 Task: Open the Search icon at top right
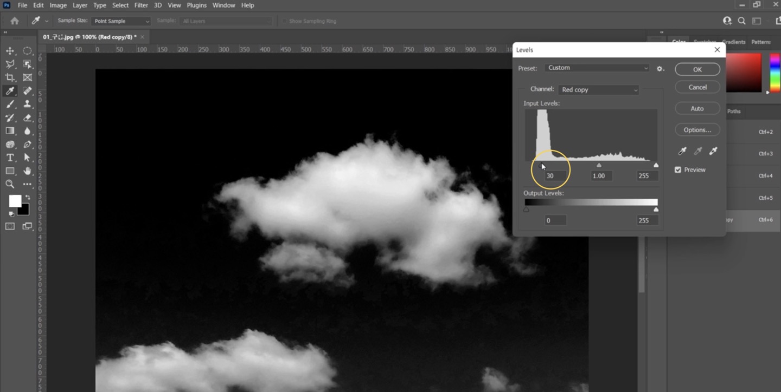pyautogui.click(x=741, y=21)
